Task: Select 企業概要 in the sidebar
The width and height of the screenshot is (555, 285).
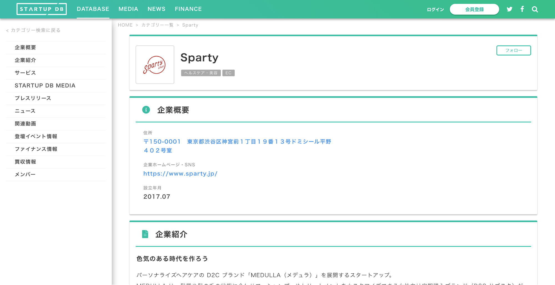Action: point(56,48)
